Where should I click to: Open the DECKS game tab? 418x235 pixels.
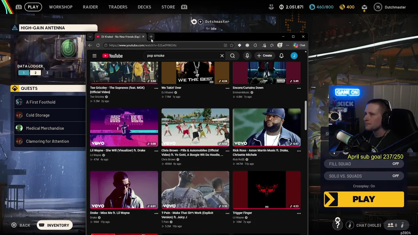coord(144,7)
